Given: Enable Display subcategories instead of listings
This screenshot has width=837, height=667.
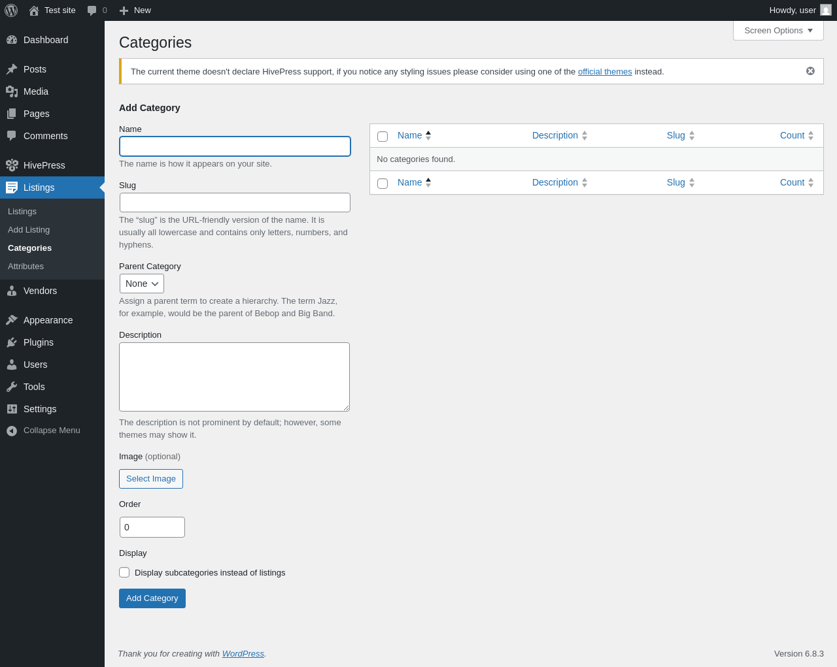Looking at the screenshot, I should 124,572.
